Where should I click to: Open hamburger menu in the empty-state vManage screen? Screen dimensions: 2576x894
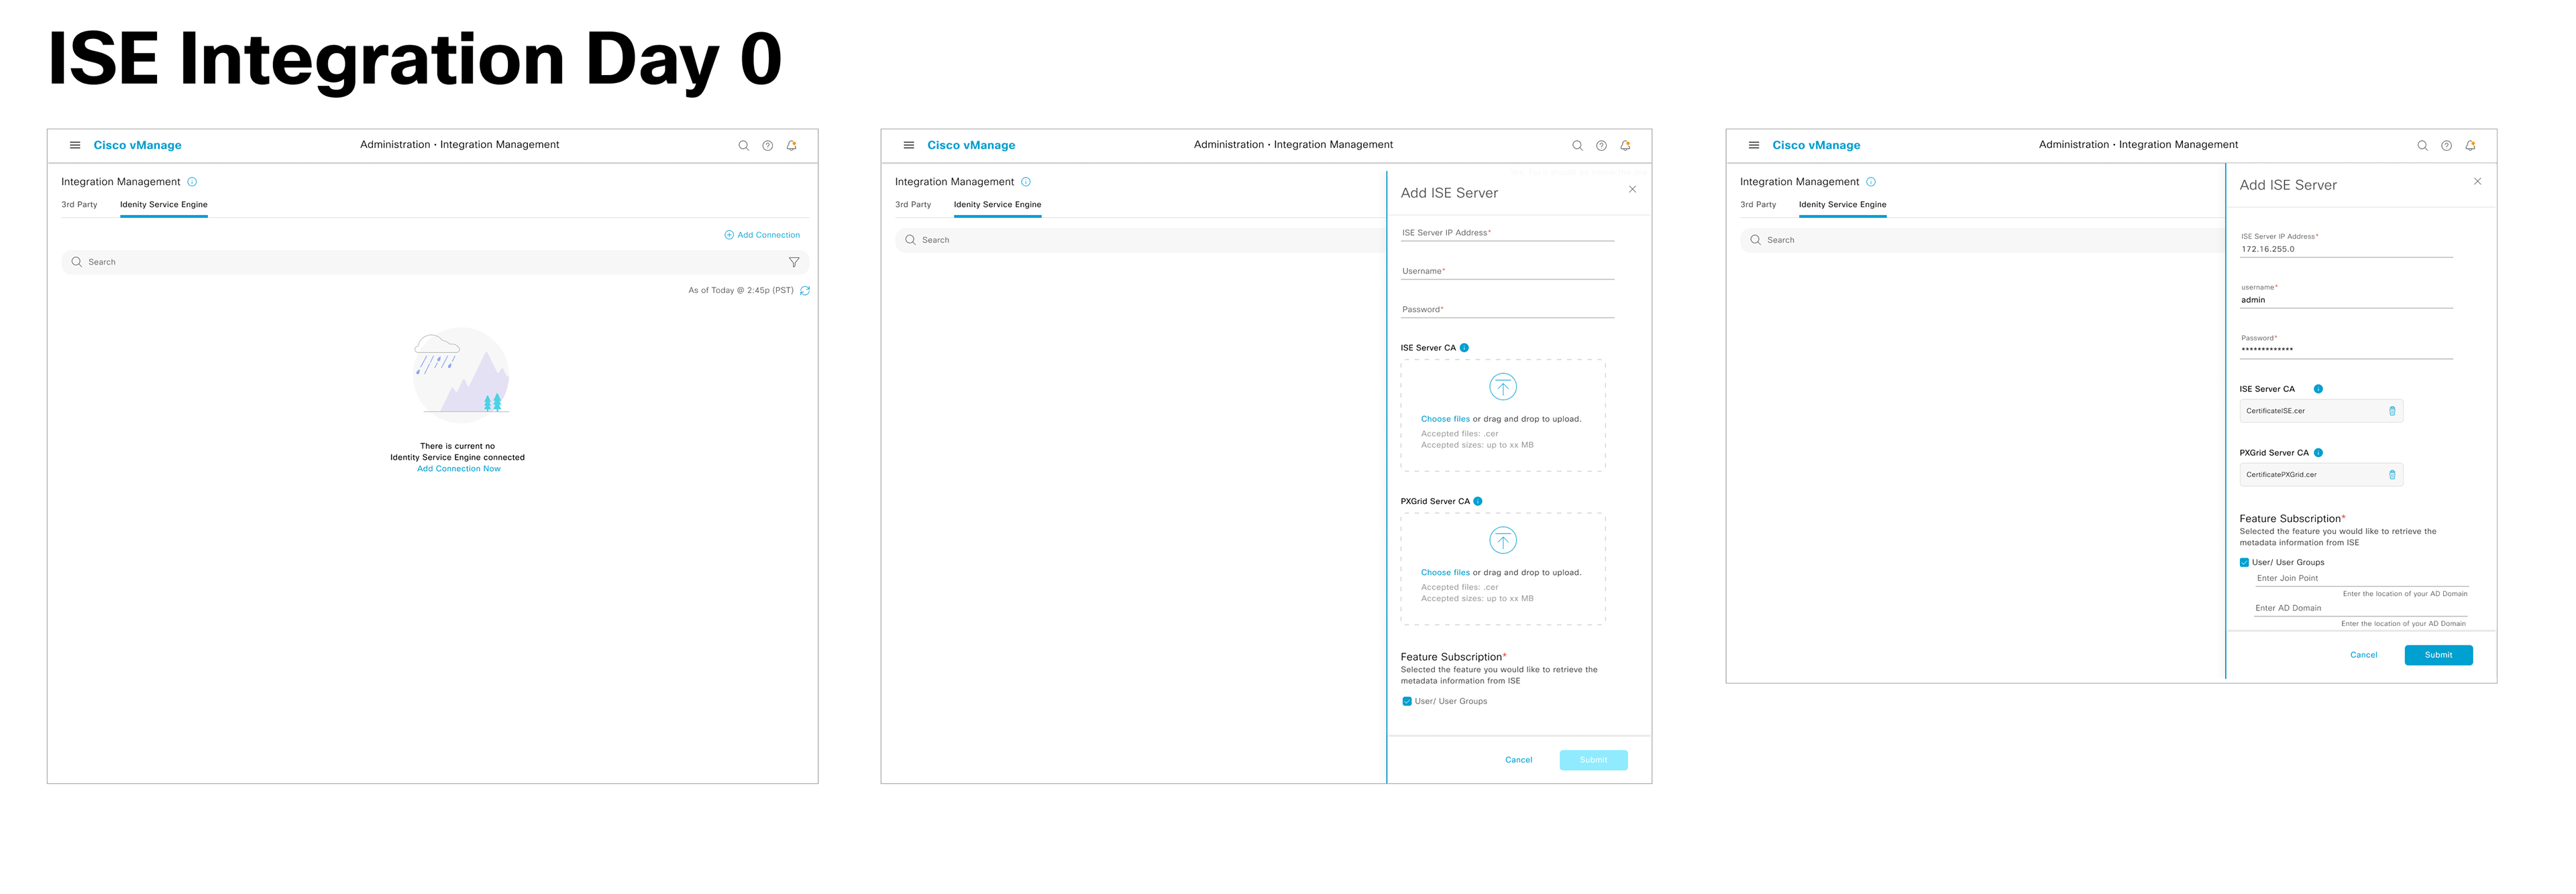(x=74, y=145)
